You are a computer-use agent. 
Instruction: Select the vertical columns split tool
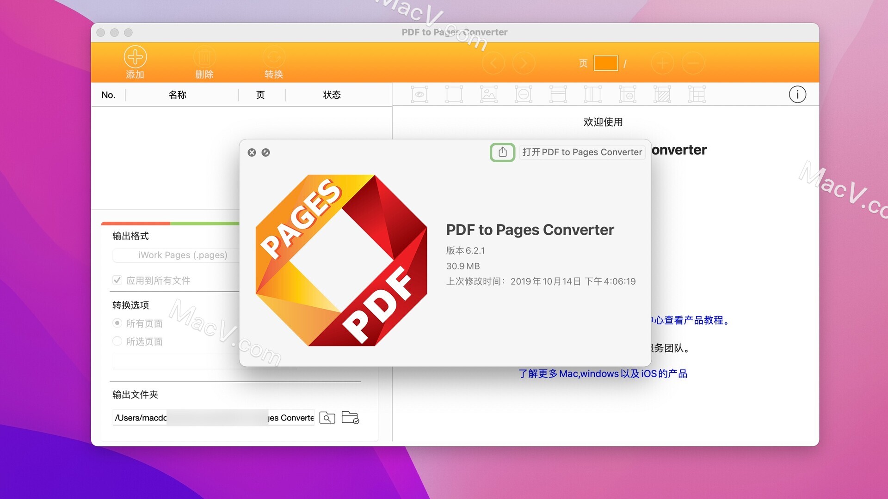[x=593, y=94]
